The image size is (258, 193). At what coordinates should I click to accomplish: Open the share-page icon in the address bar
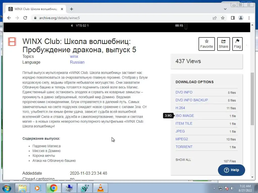point(215,18)
